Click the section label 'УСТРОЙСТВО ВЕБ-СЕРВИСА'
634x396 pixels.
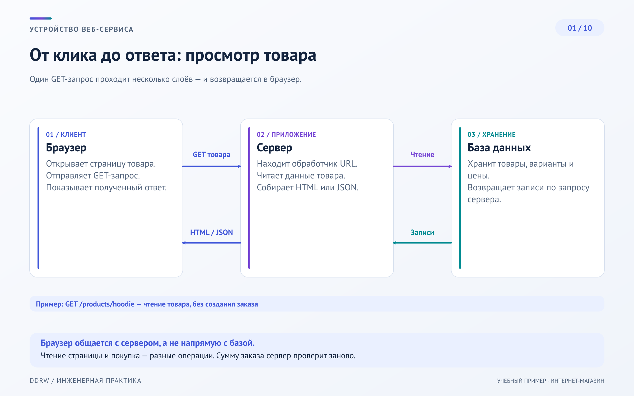click(x=81, y=29)
